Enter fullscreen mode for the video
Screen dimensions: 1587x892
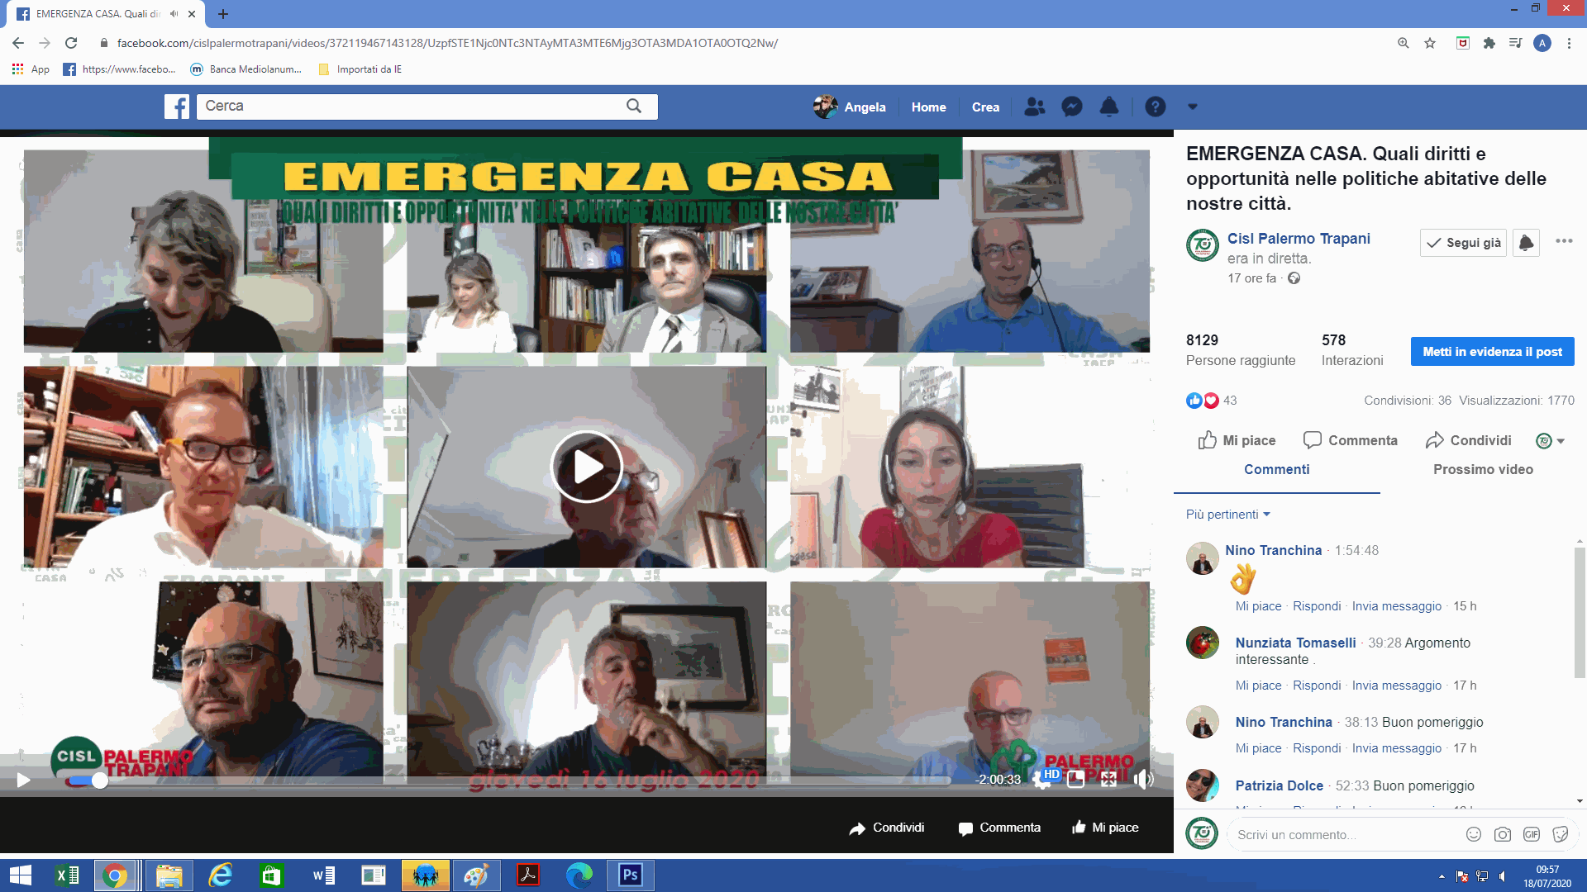click(1108, 779)
